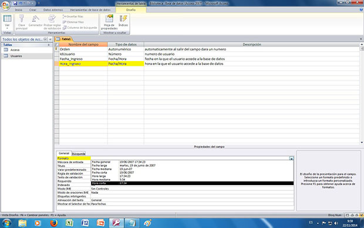Select the Acceso table in navigation pane
This screenshot has width=364, height=228.
[x=15, y=50]
